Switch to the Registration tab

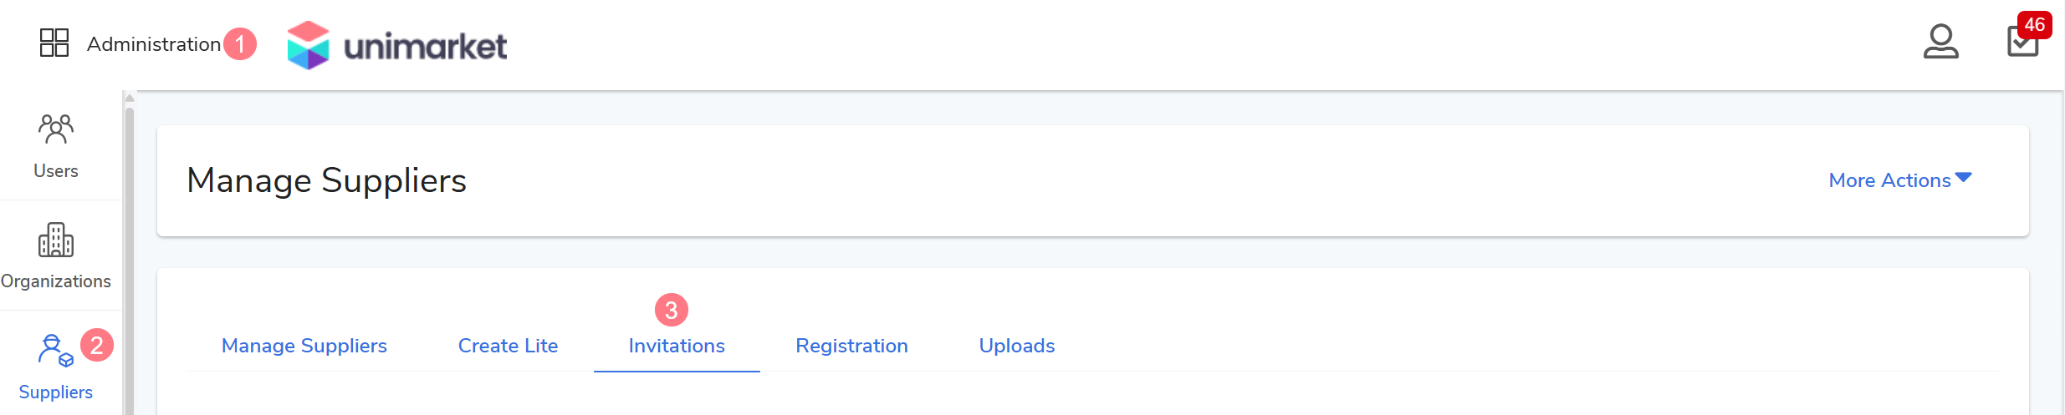coord(851,346)
